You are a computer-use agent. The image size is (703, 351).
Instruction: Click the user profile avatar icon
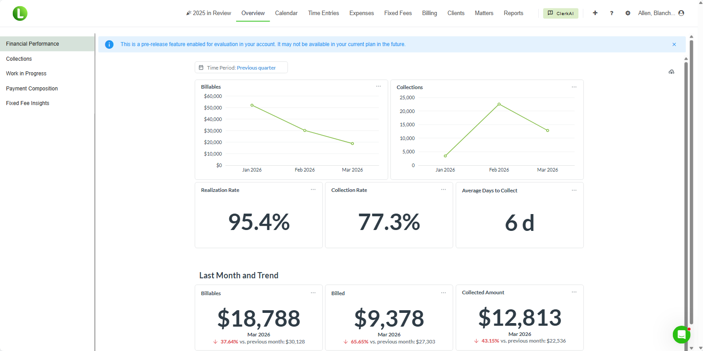click(681, 13)
